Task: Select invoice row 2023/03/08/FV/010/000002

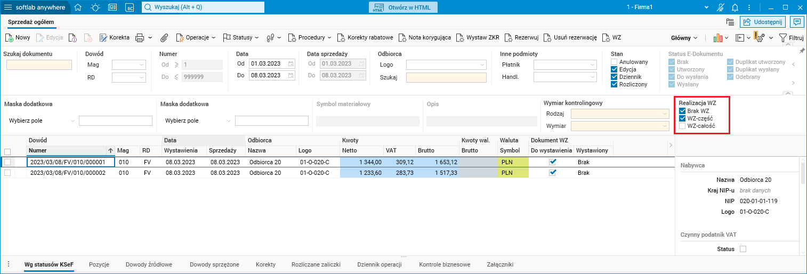Action: tap(71, 173)
